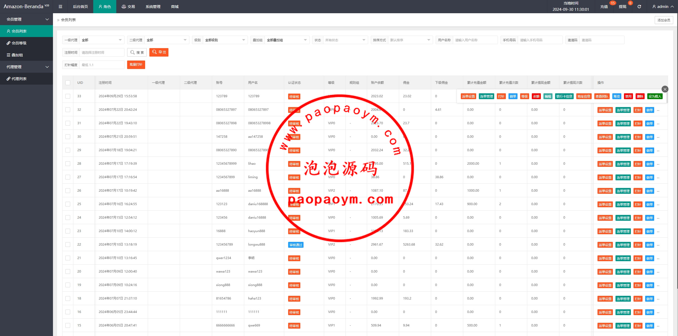Click the 审核通过 badge for UID 22
The image size is (678, 336).
point(296,245)
